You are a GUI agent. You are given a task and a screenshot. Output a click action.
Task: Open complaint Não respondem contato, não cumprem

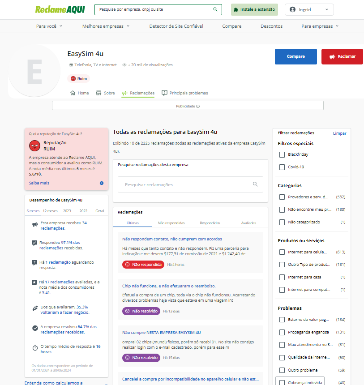pos(172,239)
